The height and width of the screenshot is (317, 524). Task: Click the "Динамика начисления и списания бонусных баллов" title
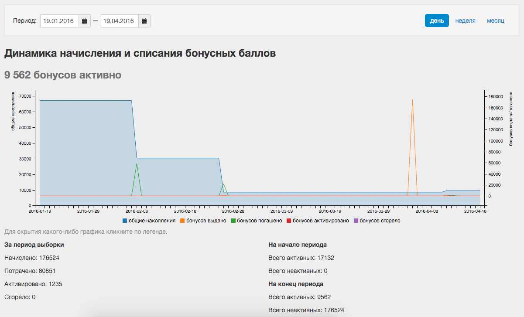(x=140, y=54)
